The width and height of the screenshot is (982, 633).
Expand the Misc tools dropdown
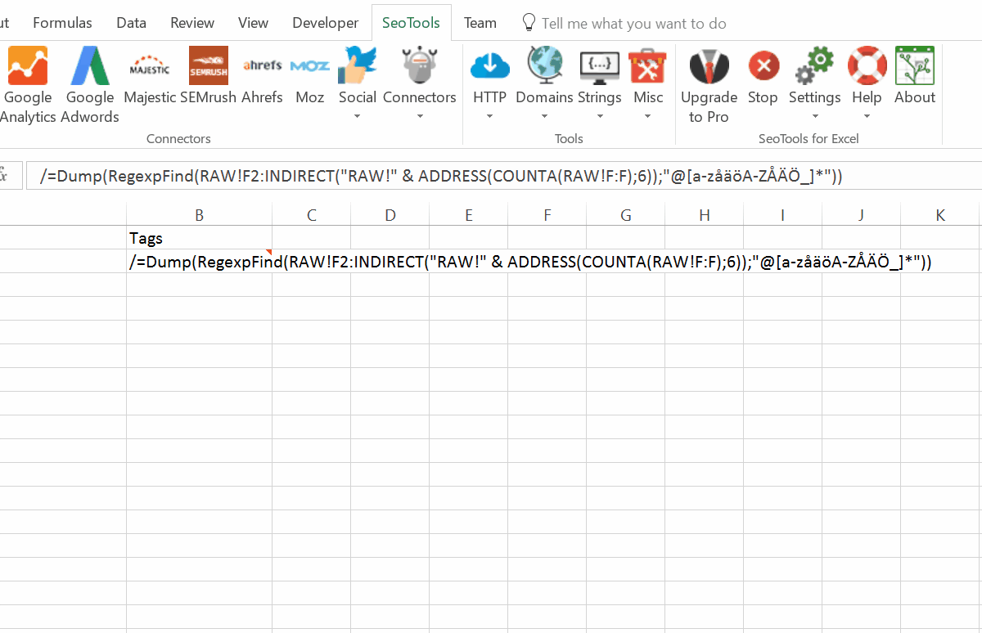648,117
